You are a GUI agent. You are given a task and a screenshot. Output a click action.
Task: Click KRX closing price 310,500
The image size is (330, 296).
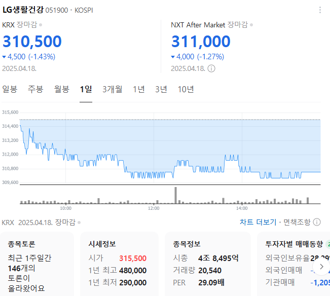tap(32, 41)
